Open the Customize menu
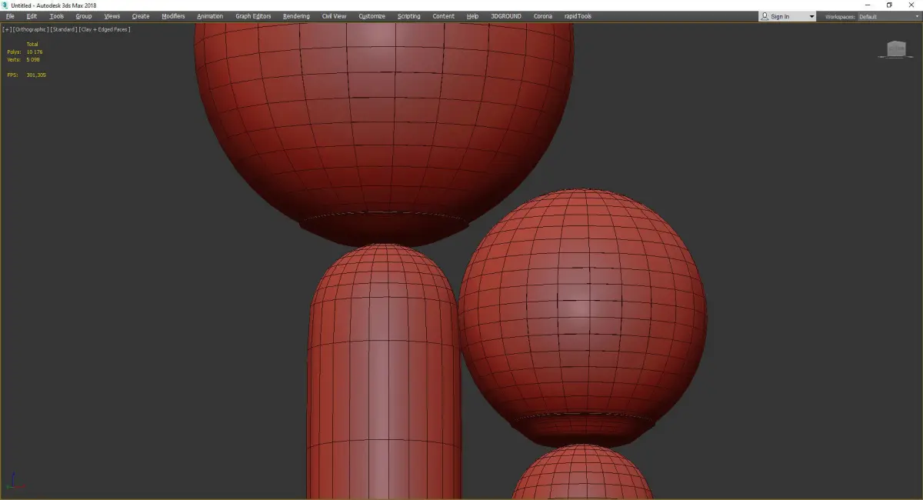 click(x=372, y=16)
